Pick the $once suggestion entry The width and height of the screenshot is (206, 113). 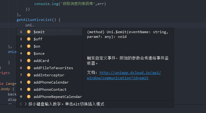point(50,54)
